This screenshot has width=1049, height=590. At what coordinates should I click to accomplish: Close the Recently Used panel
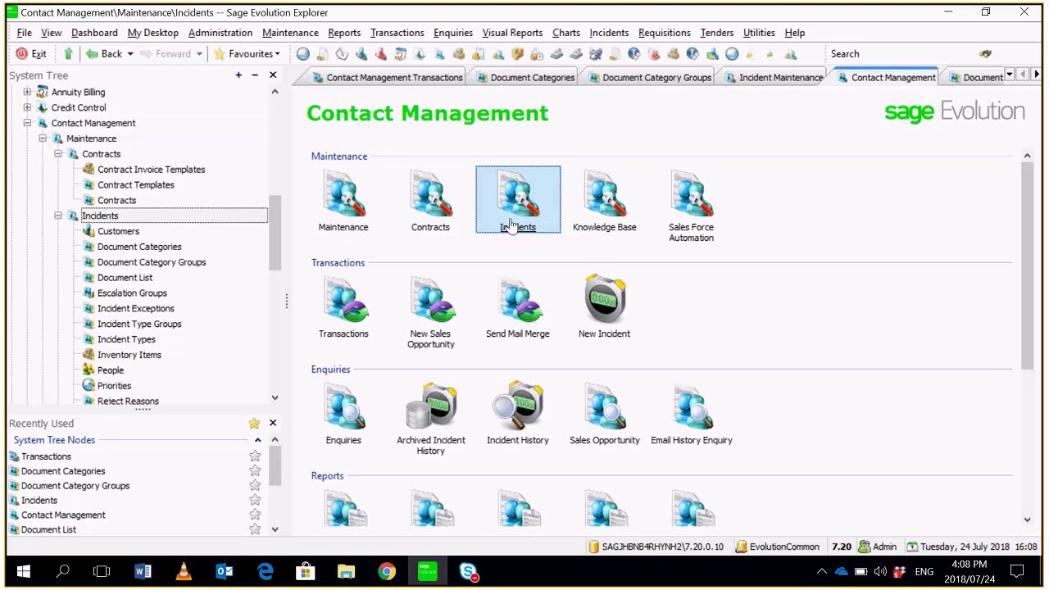(273, 424)
